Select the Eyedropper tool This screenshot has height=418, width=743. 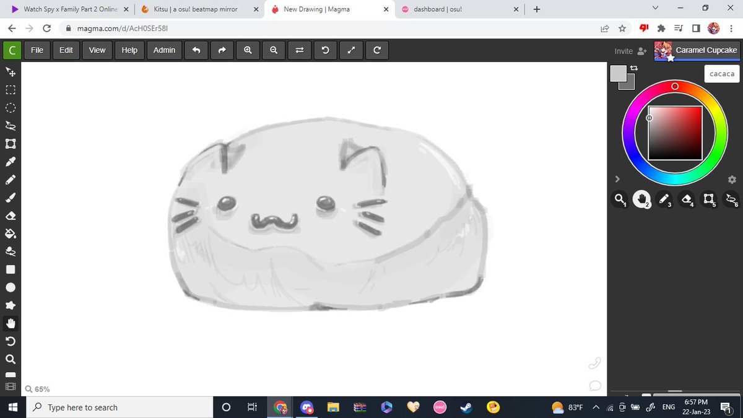(x=11, y=162)
